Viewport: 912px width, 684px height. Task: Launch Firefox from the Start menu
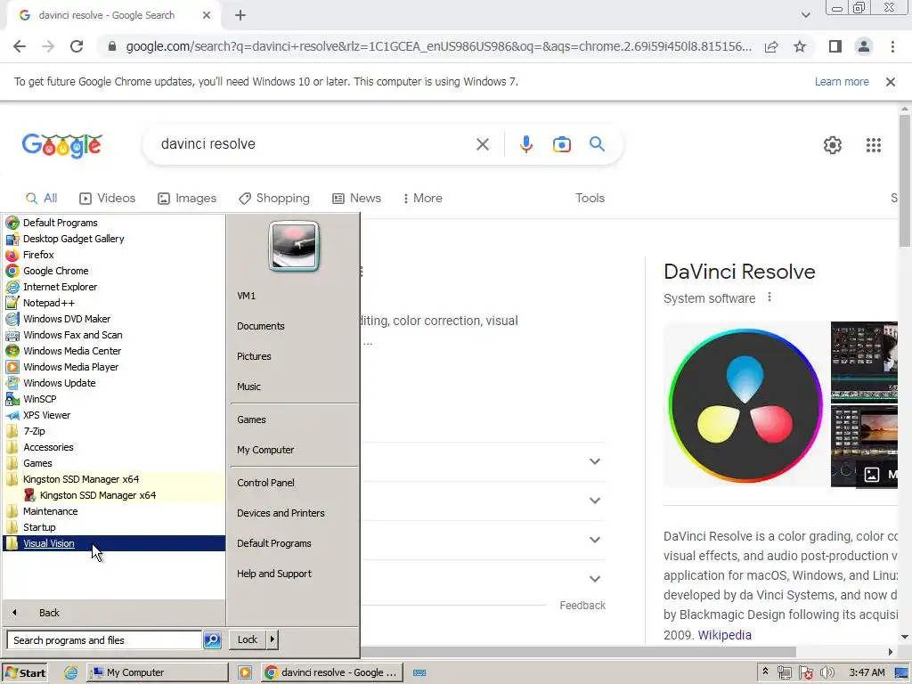[x=38, y=255]
